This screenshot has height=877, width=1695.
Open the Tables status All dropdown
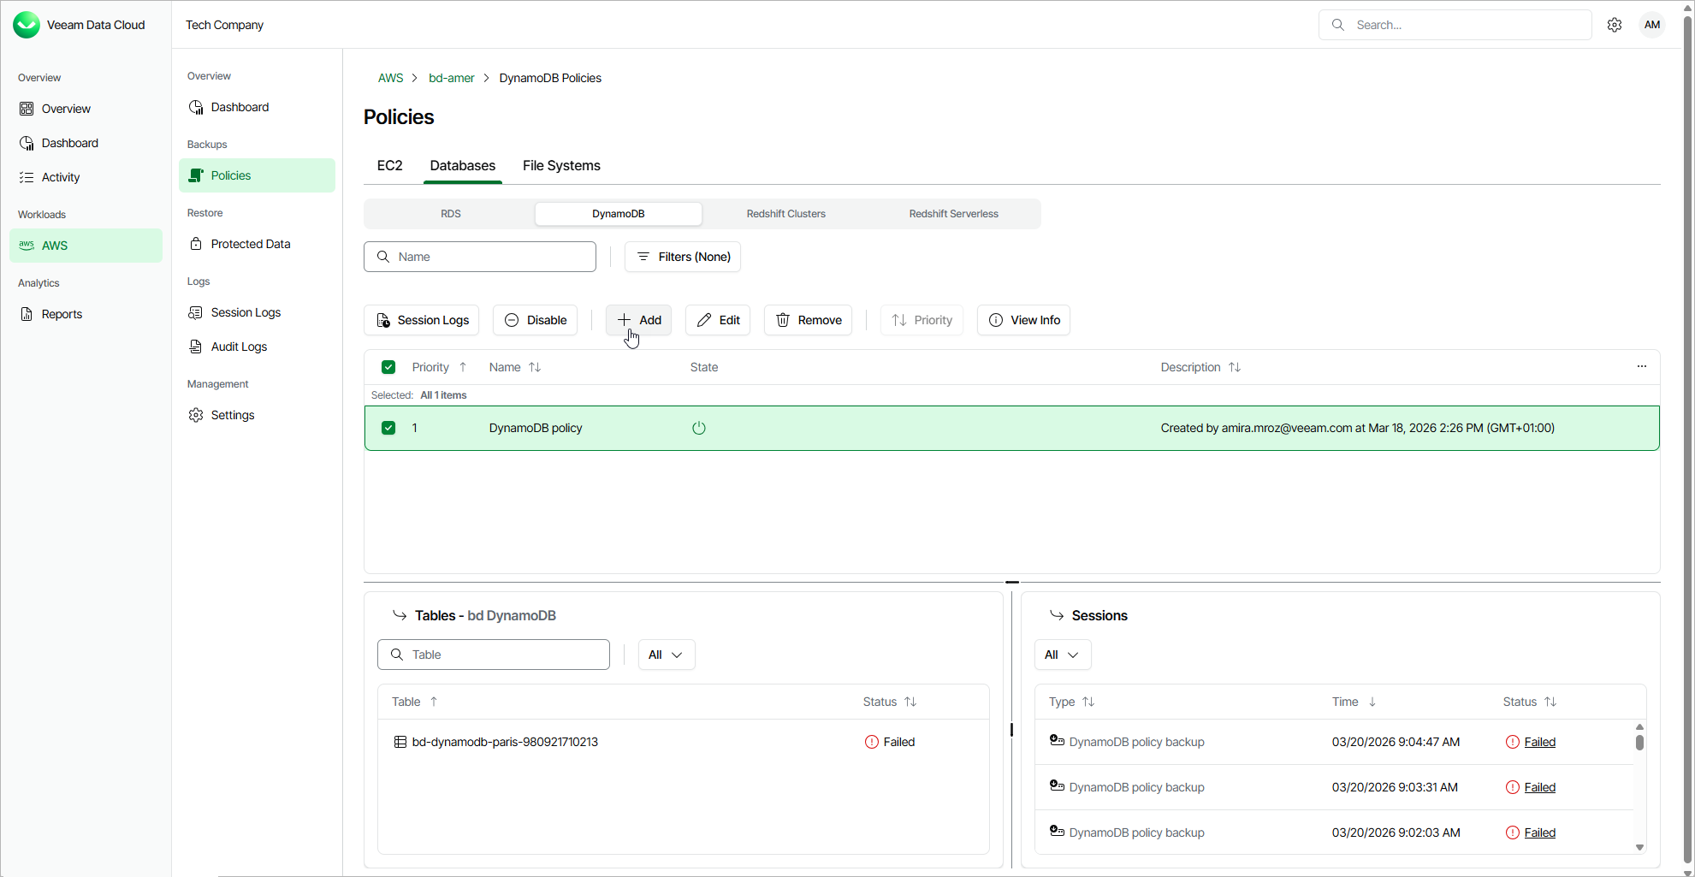667,655
